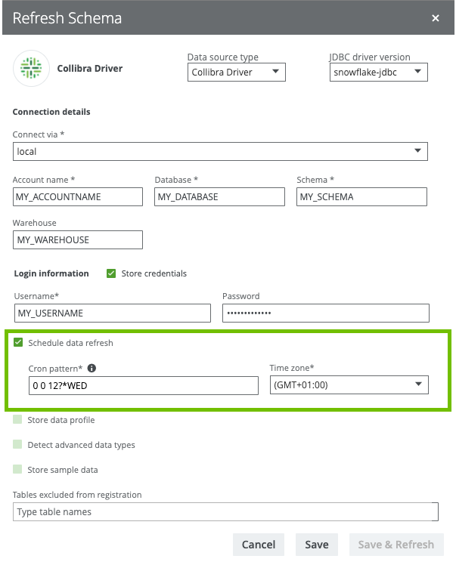Click the Account name input field
Image resolution: width=456 pixels, height=565 pixels.
click(x=78, y=197)
